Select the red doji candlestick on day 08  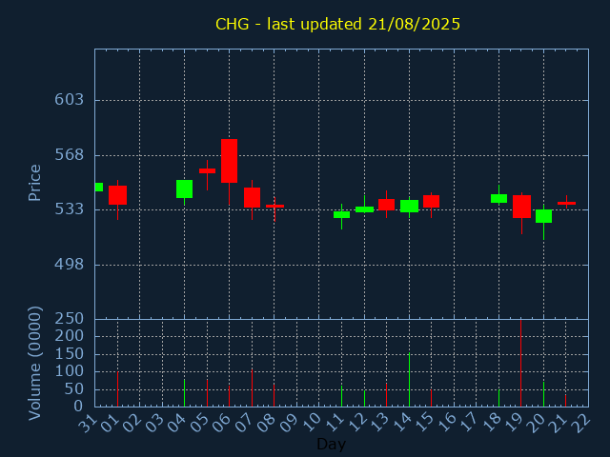(274, 206)
